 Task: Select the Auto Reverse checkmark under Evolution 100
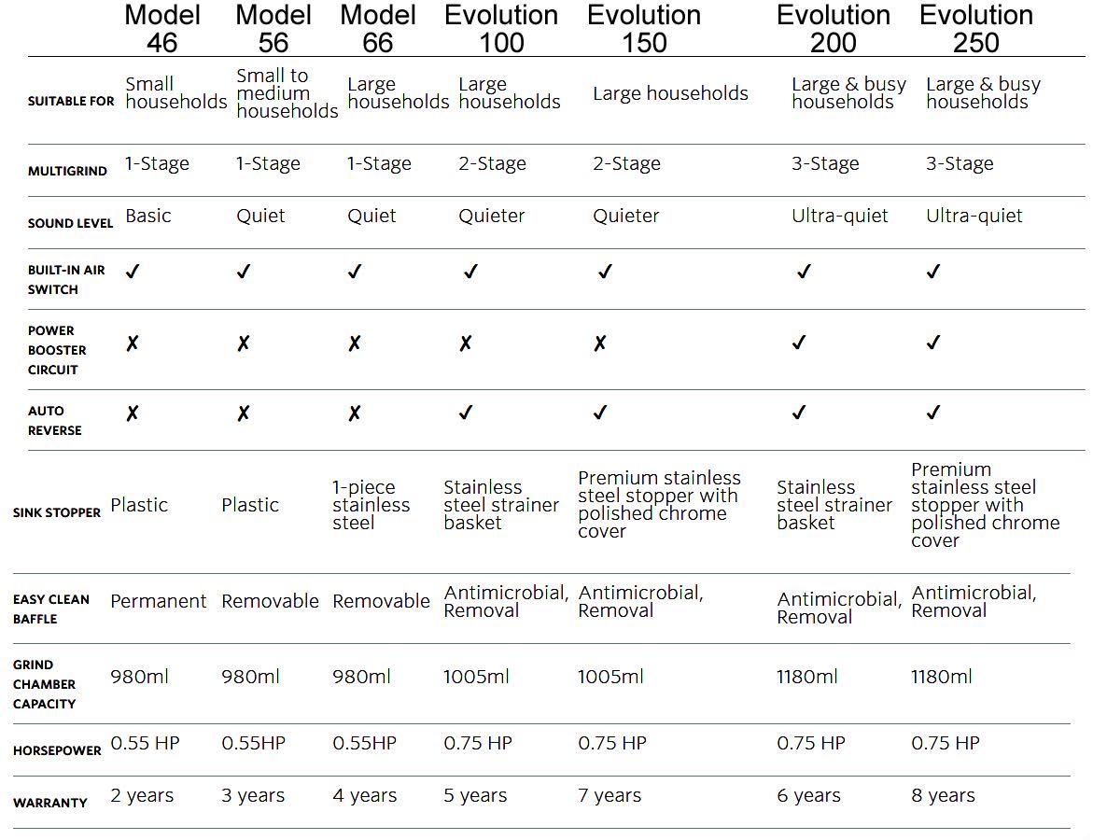tap(466, 413)
